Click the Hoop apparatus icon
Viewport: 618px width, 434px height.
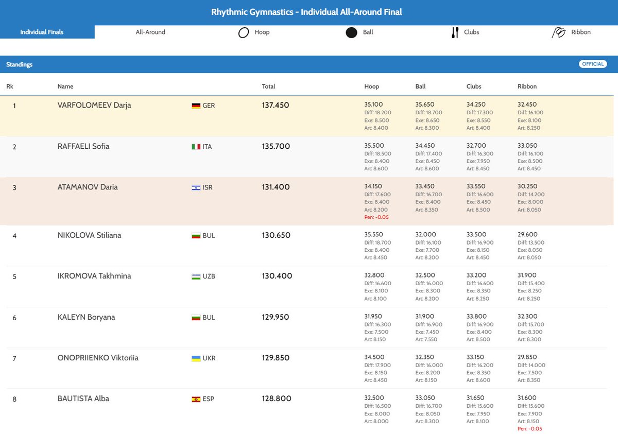244,33
